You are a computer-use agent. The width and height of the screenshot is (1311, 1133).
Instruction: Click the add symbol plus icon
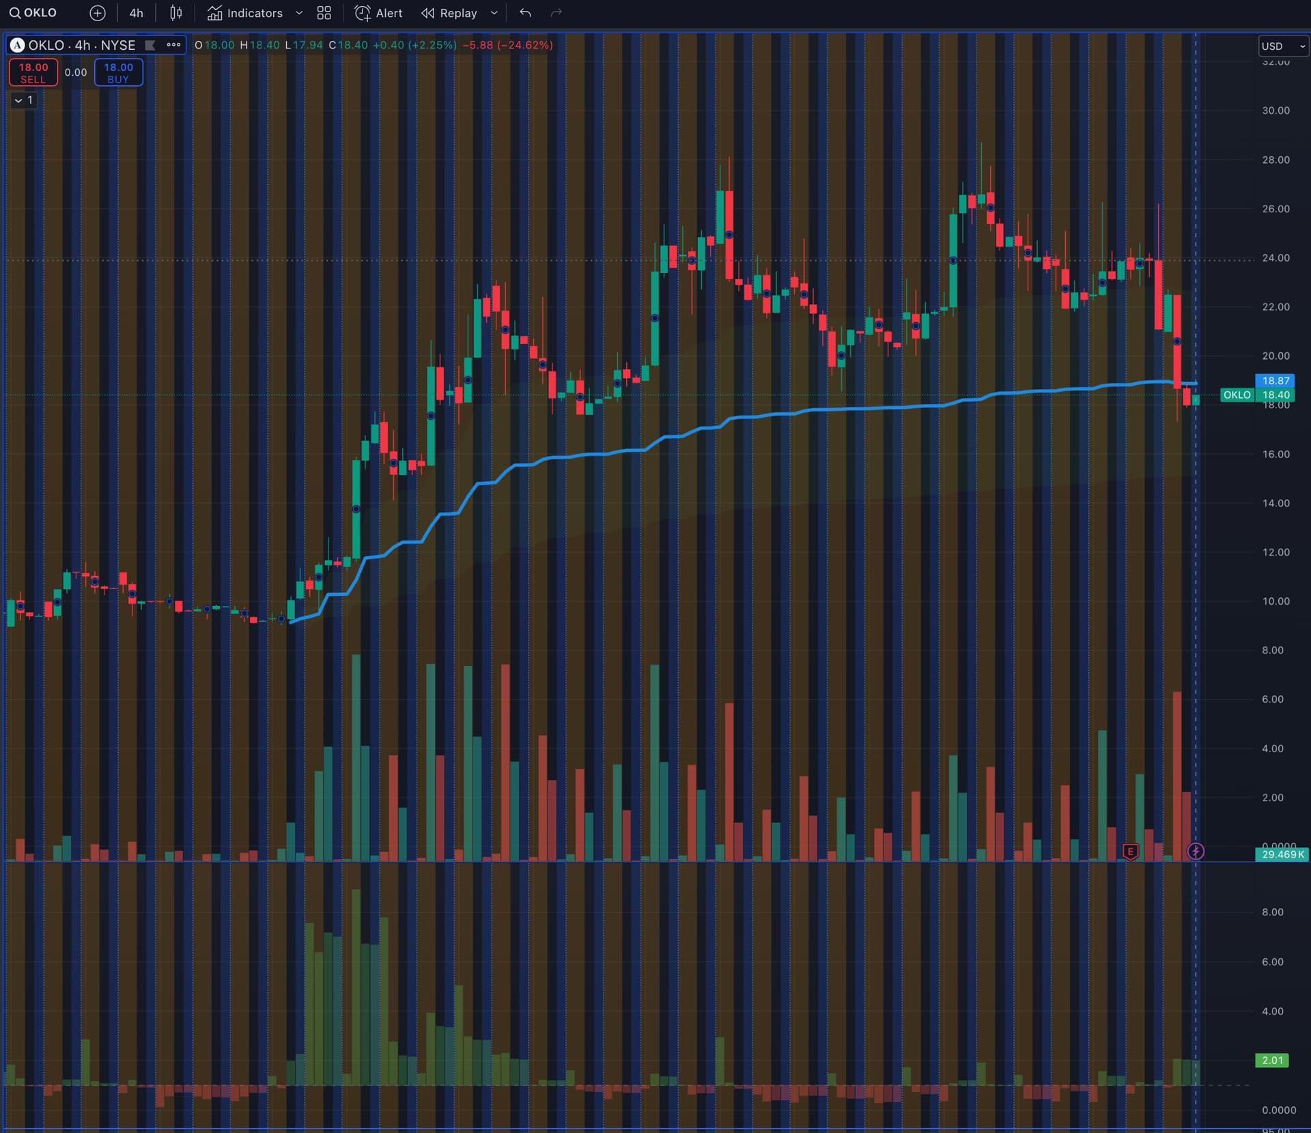[x=98, y=13]
